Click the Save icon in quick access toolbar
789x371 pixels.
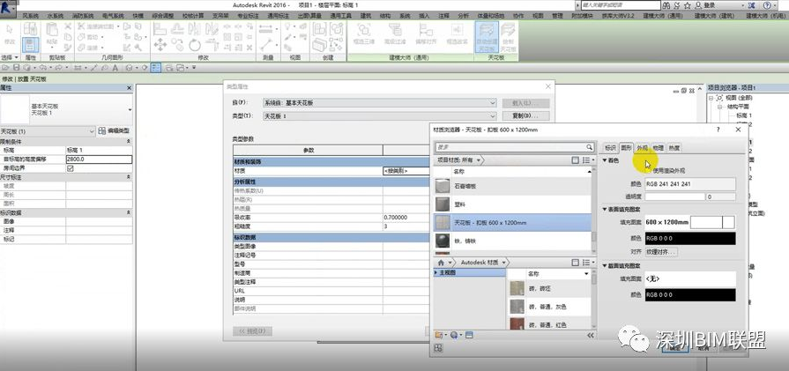click(17, 67)
